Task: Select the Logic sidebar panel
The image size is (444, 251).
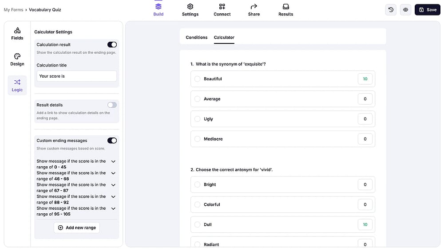Action: [17, 86]
